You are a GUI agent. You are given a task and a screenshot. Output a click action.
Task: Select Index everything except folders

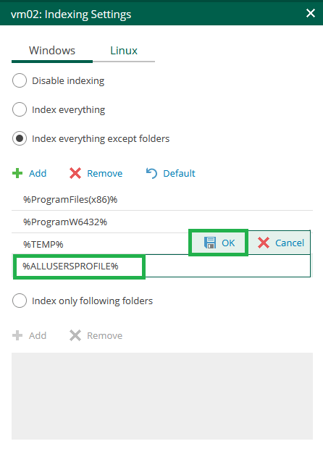[x=20, y=138]
